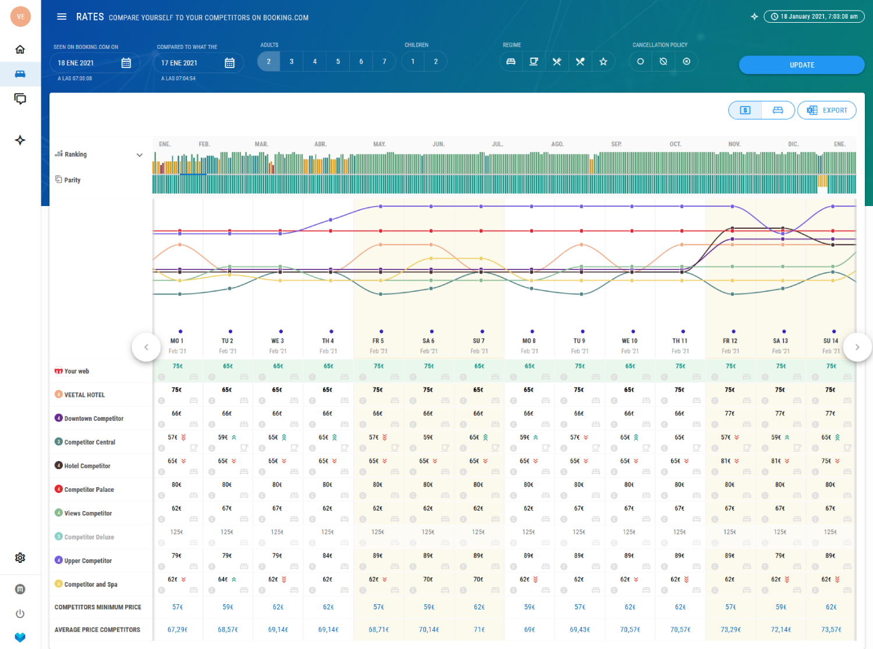Toggle Competitor Central teal series dot
873x649 pixels.
pyautogui.click(x=59, y=442)
